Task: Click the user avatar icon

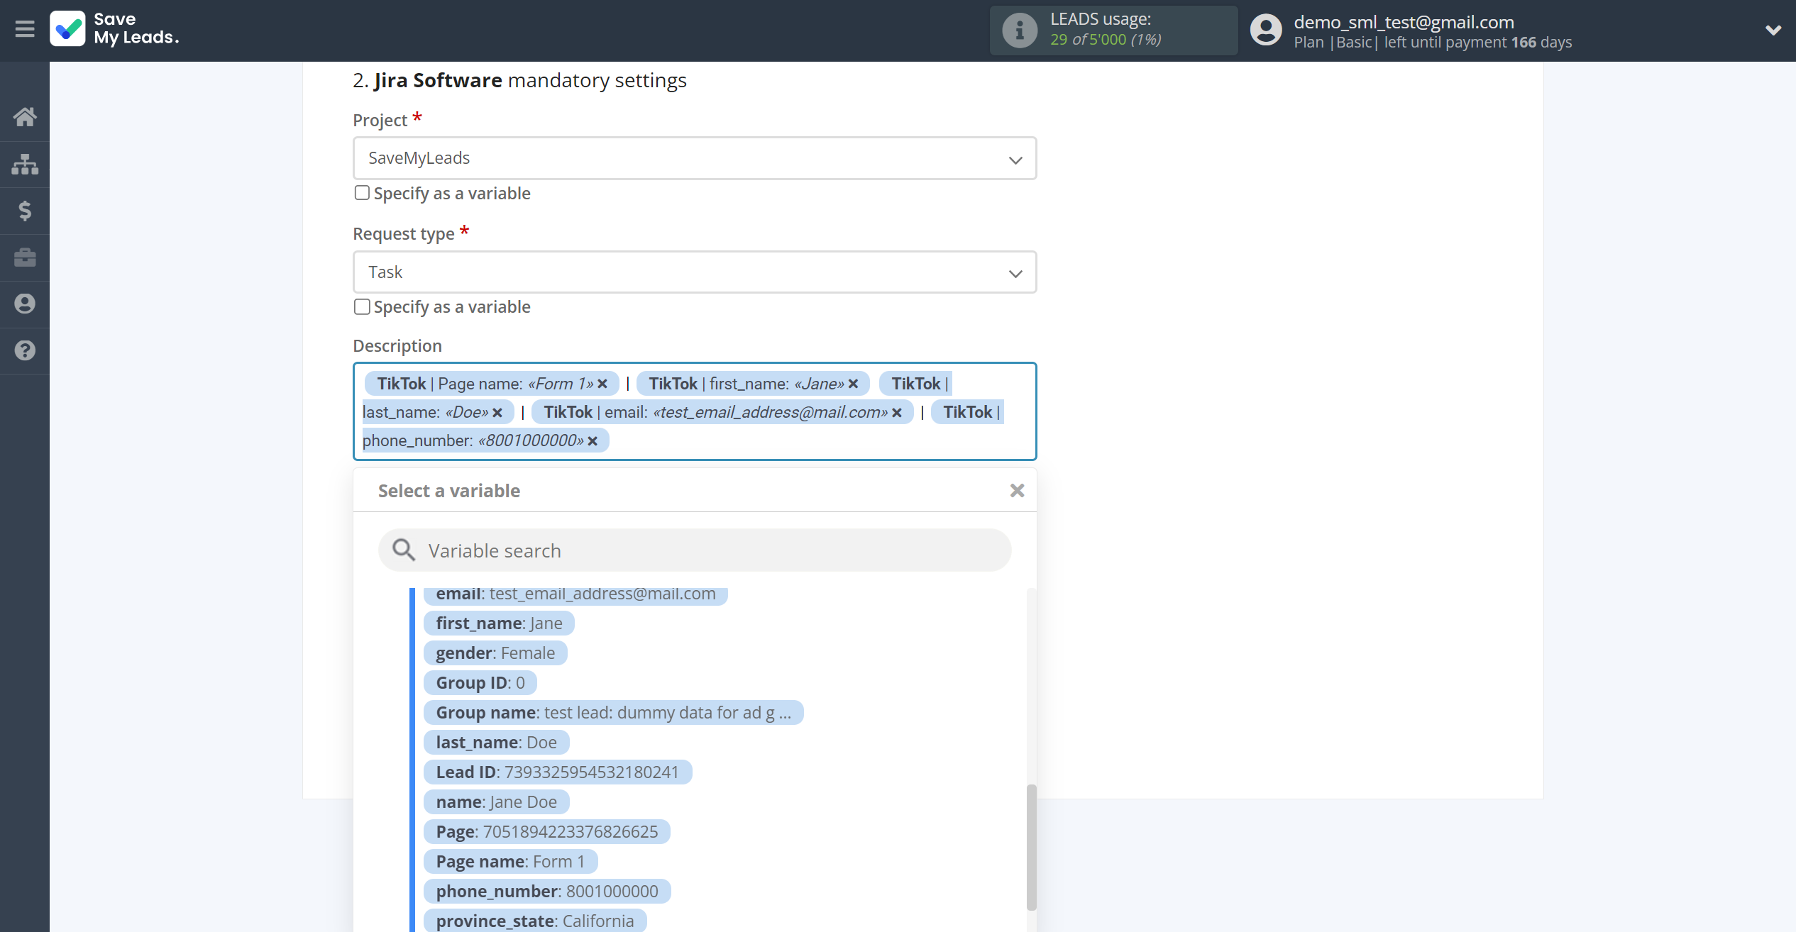Action: tap(1266, 30)
